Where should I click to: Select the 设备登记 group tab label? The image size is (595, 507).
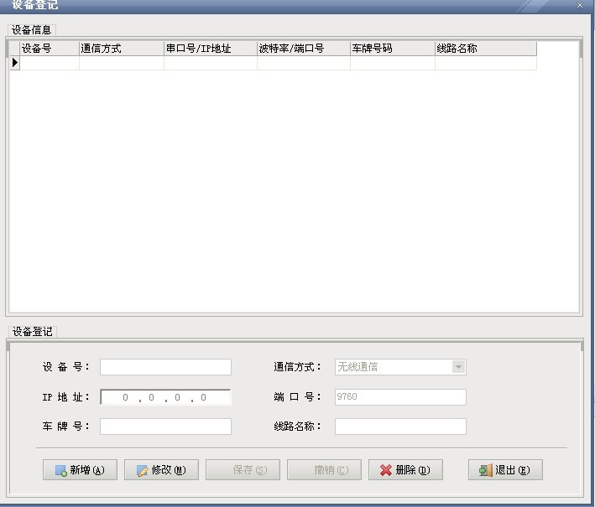point(32,332)
